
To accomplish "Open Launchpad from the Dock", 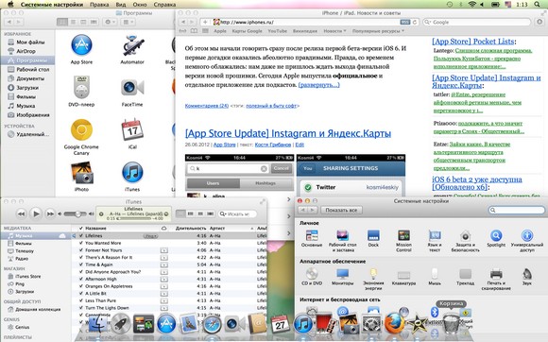I will click(x=121, y=323).
